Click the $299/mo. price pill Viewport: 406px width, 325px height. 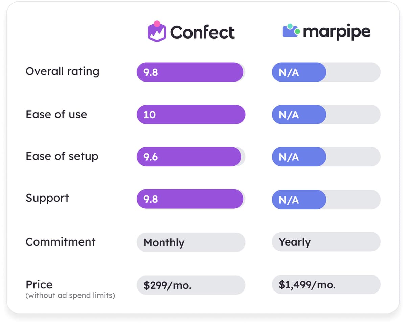[191, 285]
